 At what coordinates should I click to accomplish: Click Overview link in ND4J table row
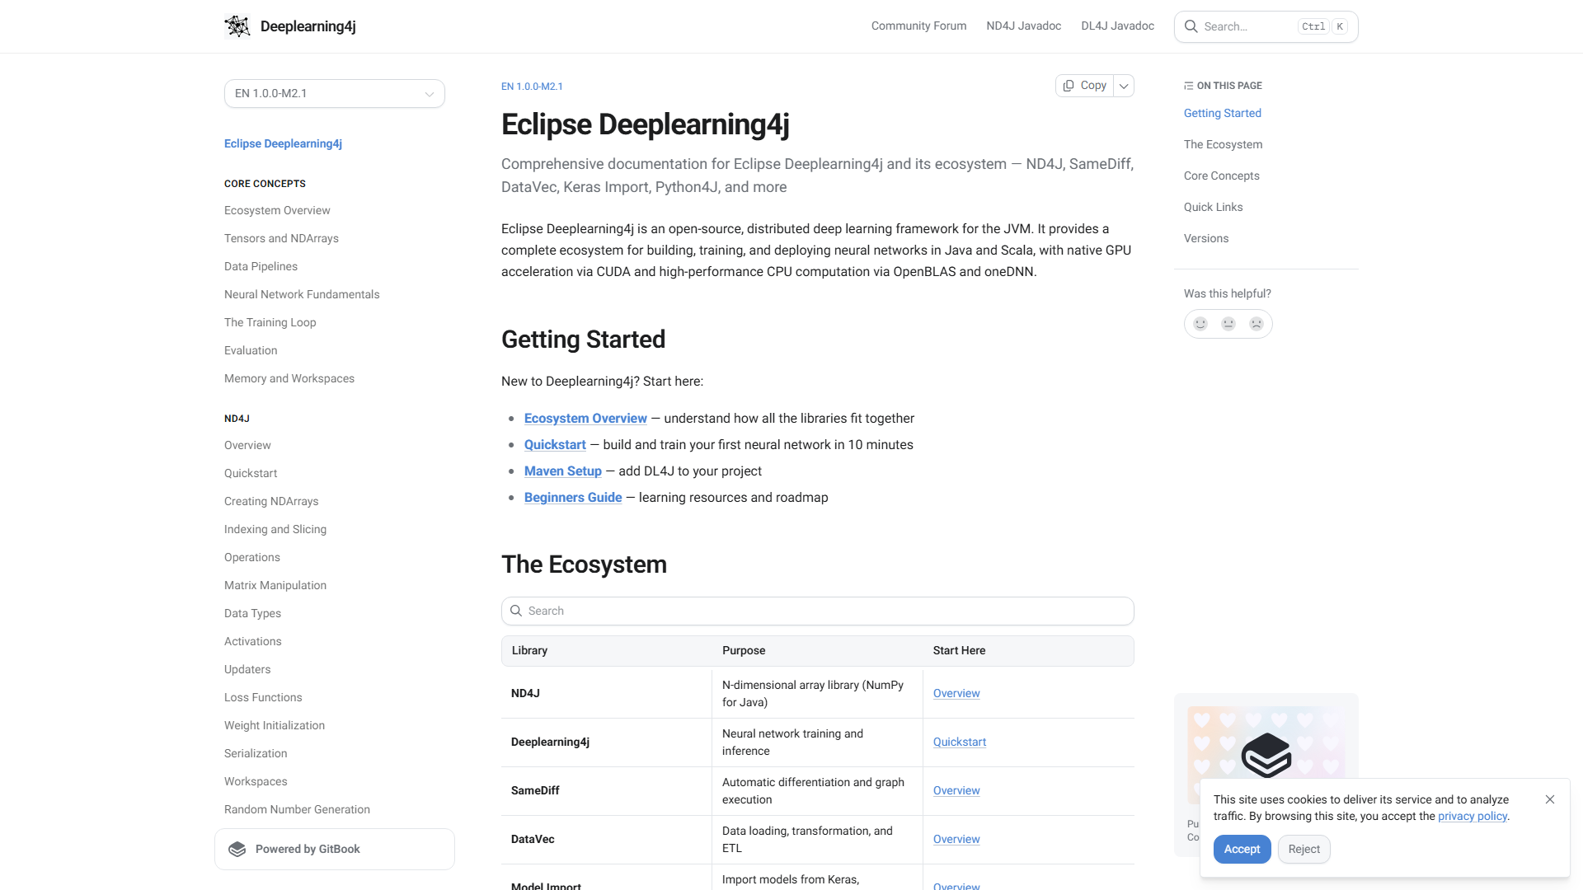tap(956, 694)
